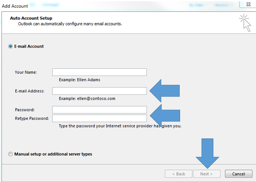Image resolution: width=256 pixels, height=182 pixels.
Task: Cancel the account setup
Action: (x=239, y=174)
